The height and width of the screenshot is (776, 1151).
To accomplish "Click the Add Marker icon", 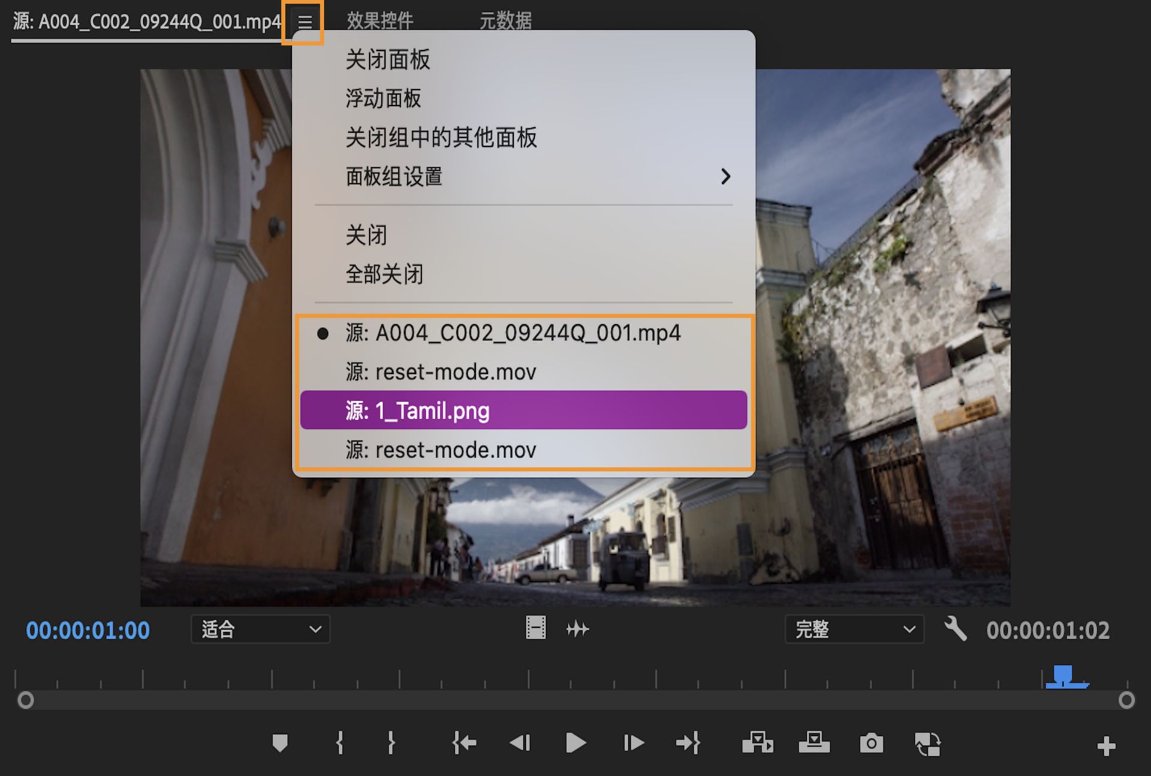I will (280, 744).
